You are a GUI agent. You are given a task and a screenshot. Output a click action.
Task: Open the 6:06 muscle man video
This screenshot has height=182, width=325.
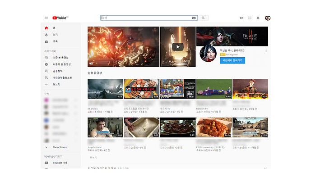pos(142,89)
